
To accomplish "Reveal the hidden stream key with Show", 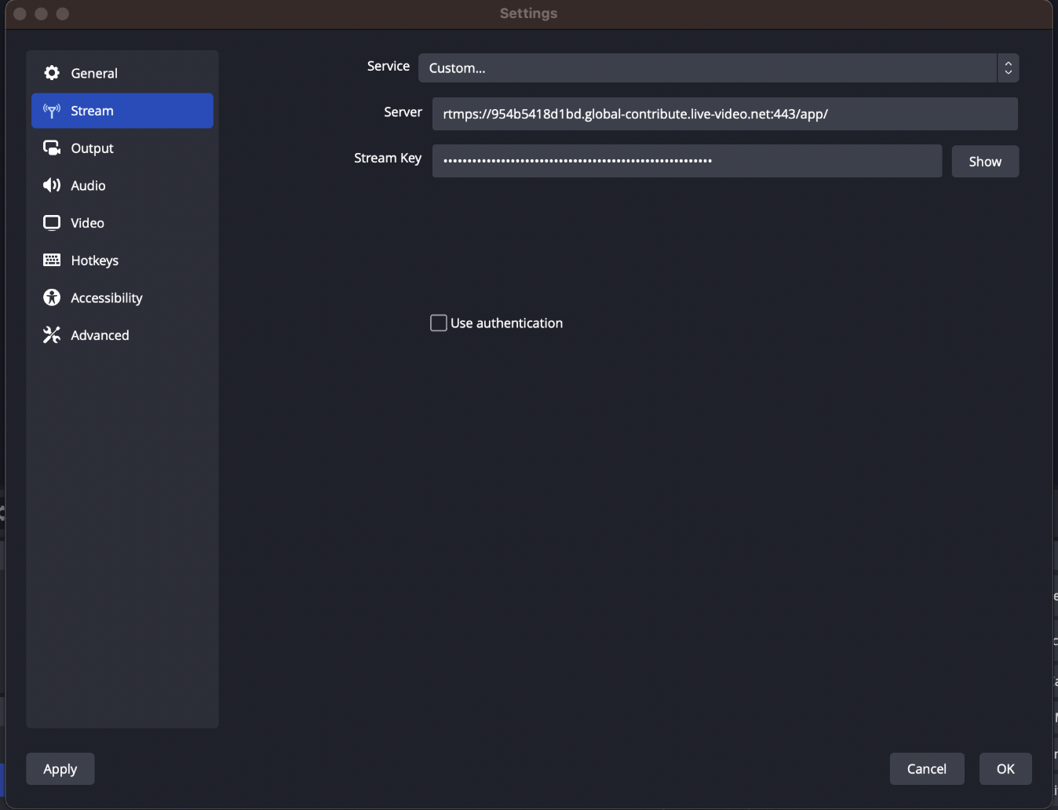I will tap(985, 161).
